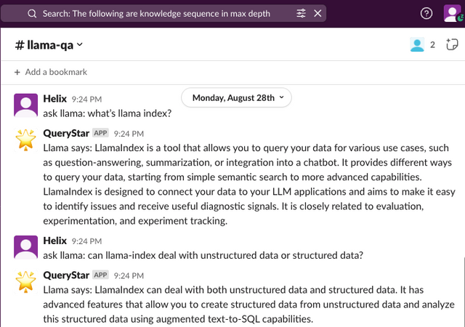Click the APP badge on the first QueryStar reply
Image resolution: width=465 pixels, height=327 pixels.
(100, 133)
